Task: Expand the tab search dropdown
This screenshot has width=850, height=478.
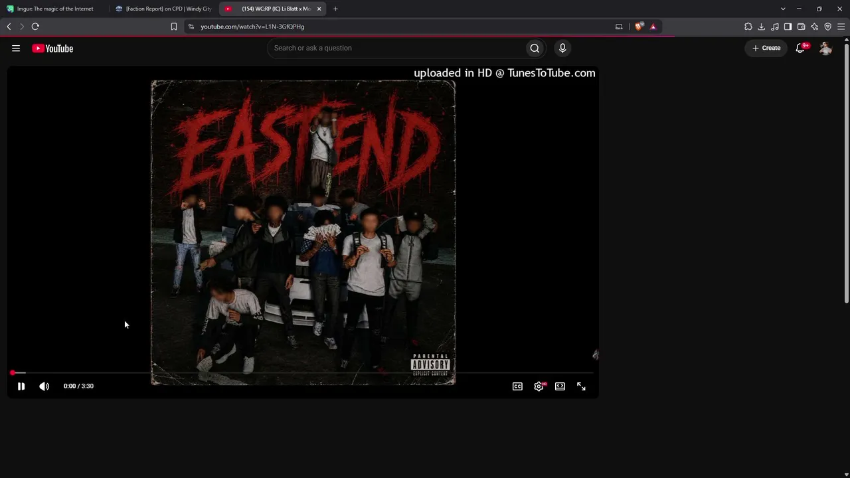Action: coord(783,9)
